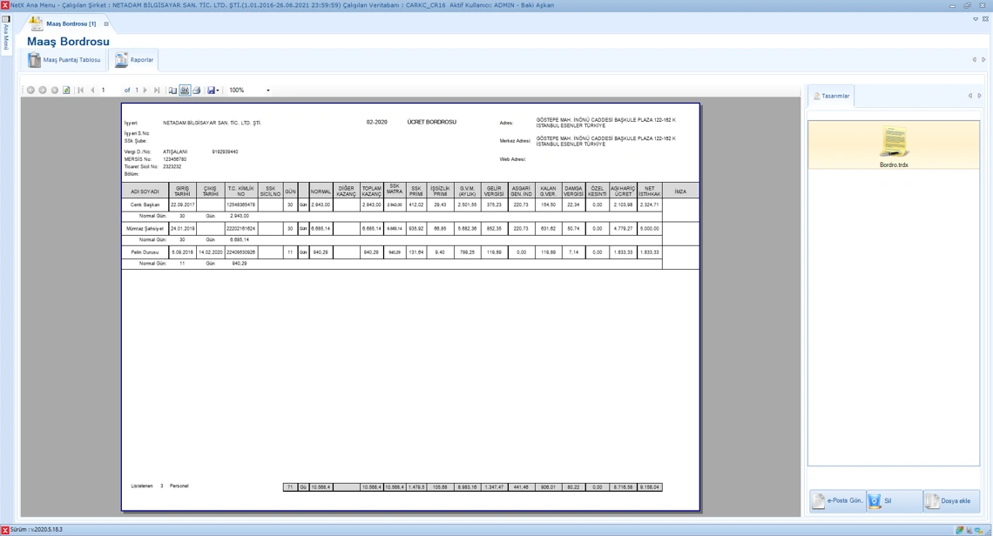Click the Sil delete button
Image resolution: width=993 pixels, height=536 pixels.
pyautogui.click(x=894, y=501)
